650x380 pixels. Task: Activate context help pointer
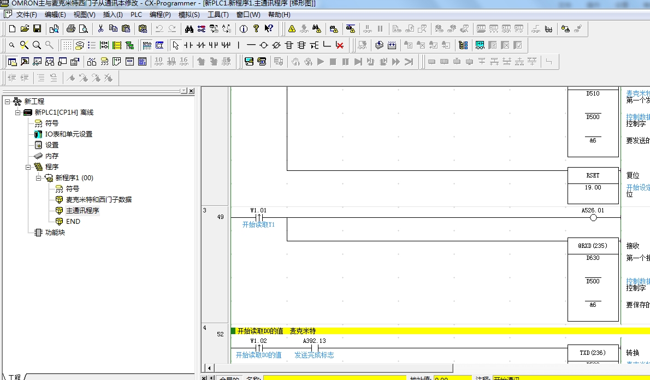[269, 28]
